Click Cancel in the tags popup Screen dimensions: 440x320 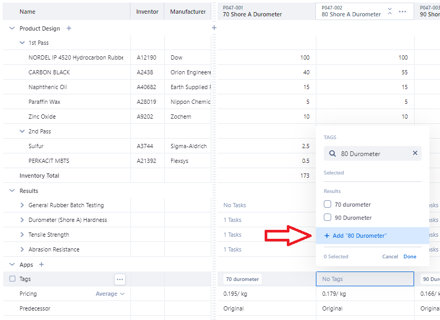(390, 257)
